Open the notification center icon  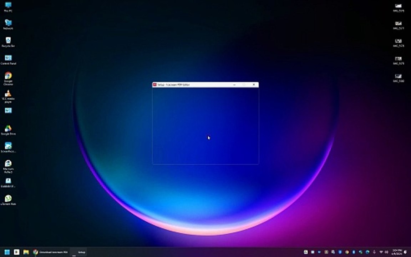click(405, 252)
